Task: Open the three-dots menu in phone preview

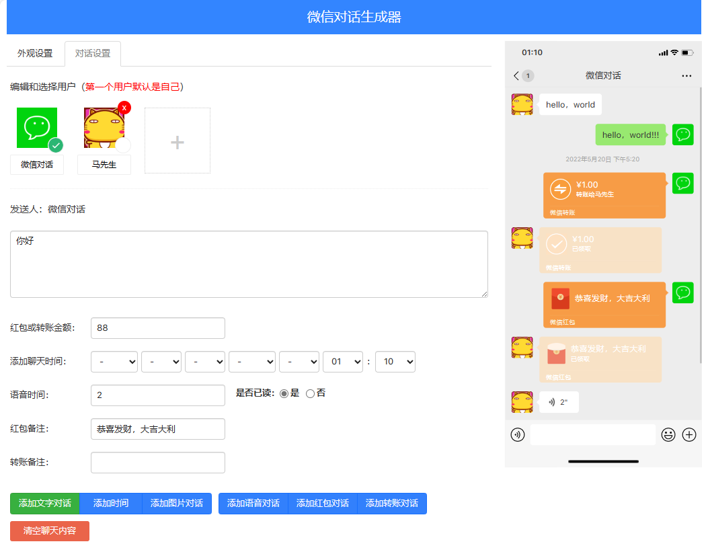Action: point(686,76)
